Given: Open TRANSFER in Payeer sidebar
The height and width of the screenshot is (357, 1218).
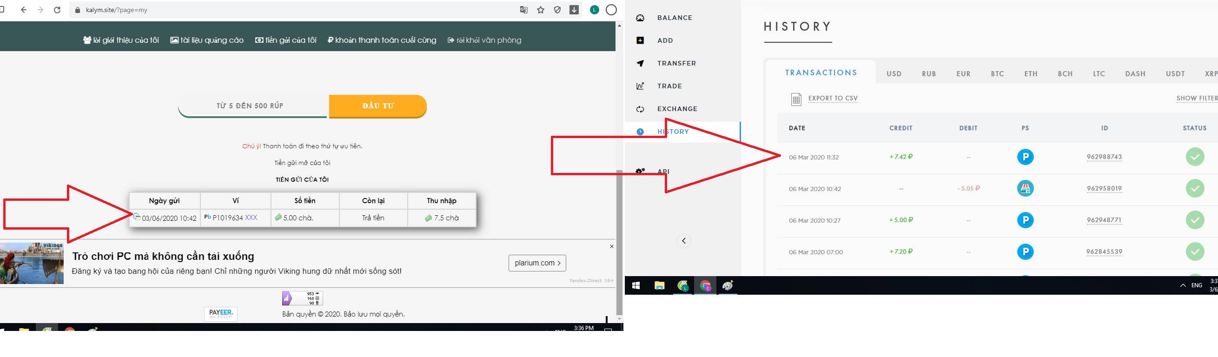Looking at the screenshot, I should 676,63.
